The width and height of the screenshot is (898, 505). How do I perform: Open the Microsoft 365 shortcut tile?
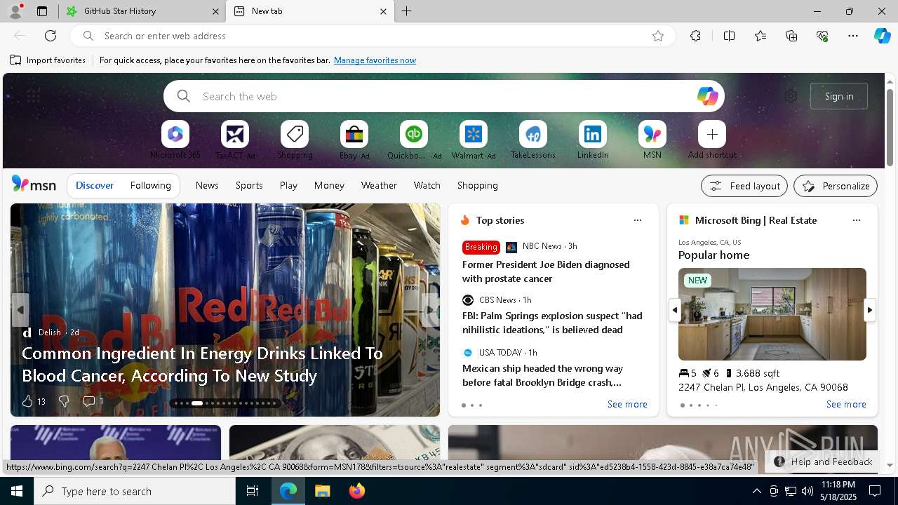175,134
